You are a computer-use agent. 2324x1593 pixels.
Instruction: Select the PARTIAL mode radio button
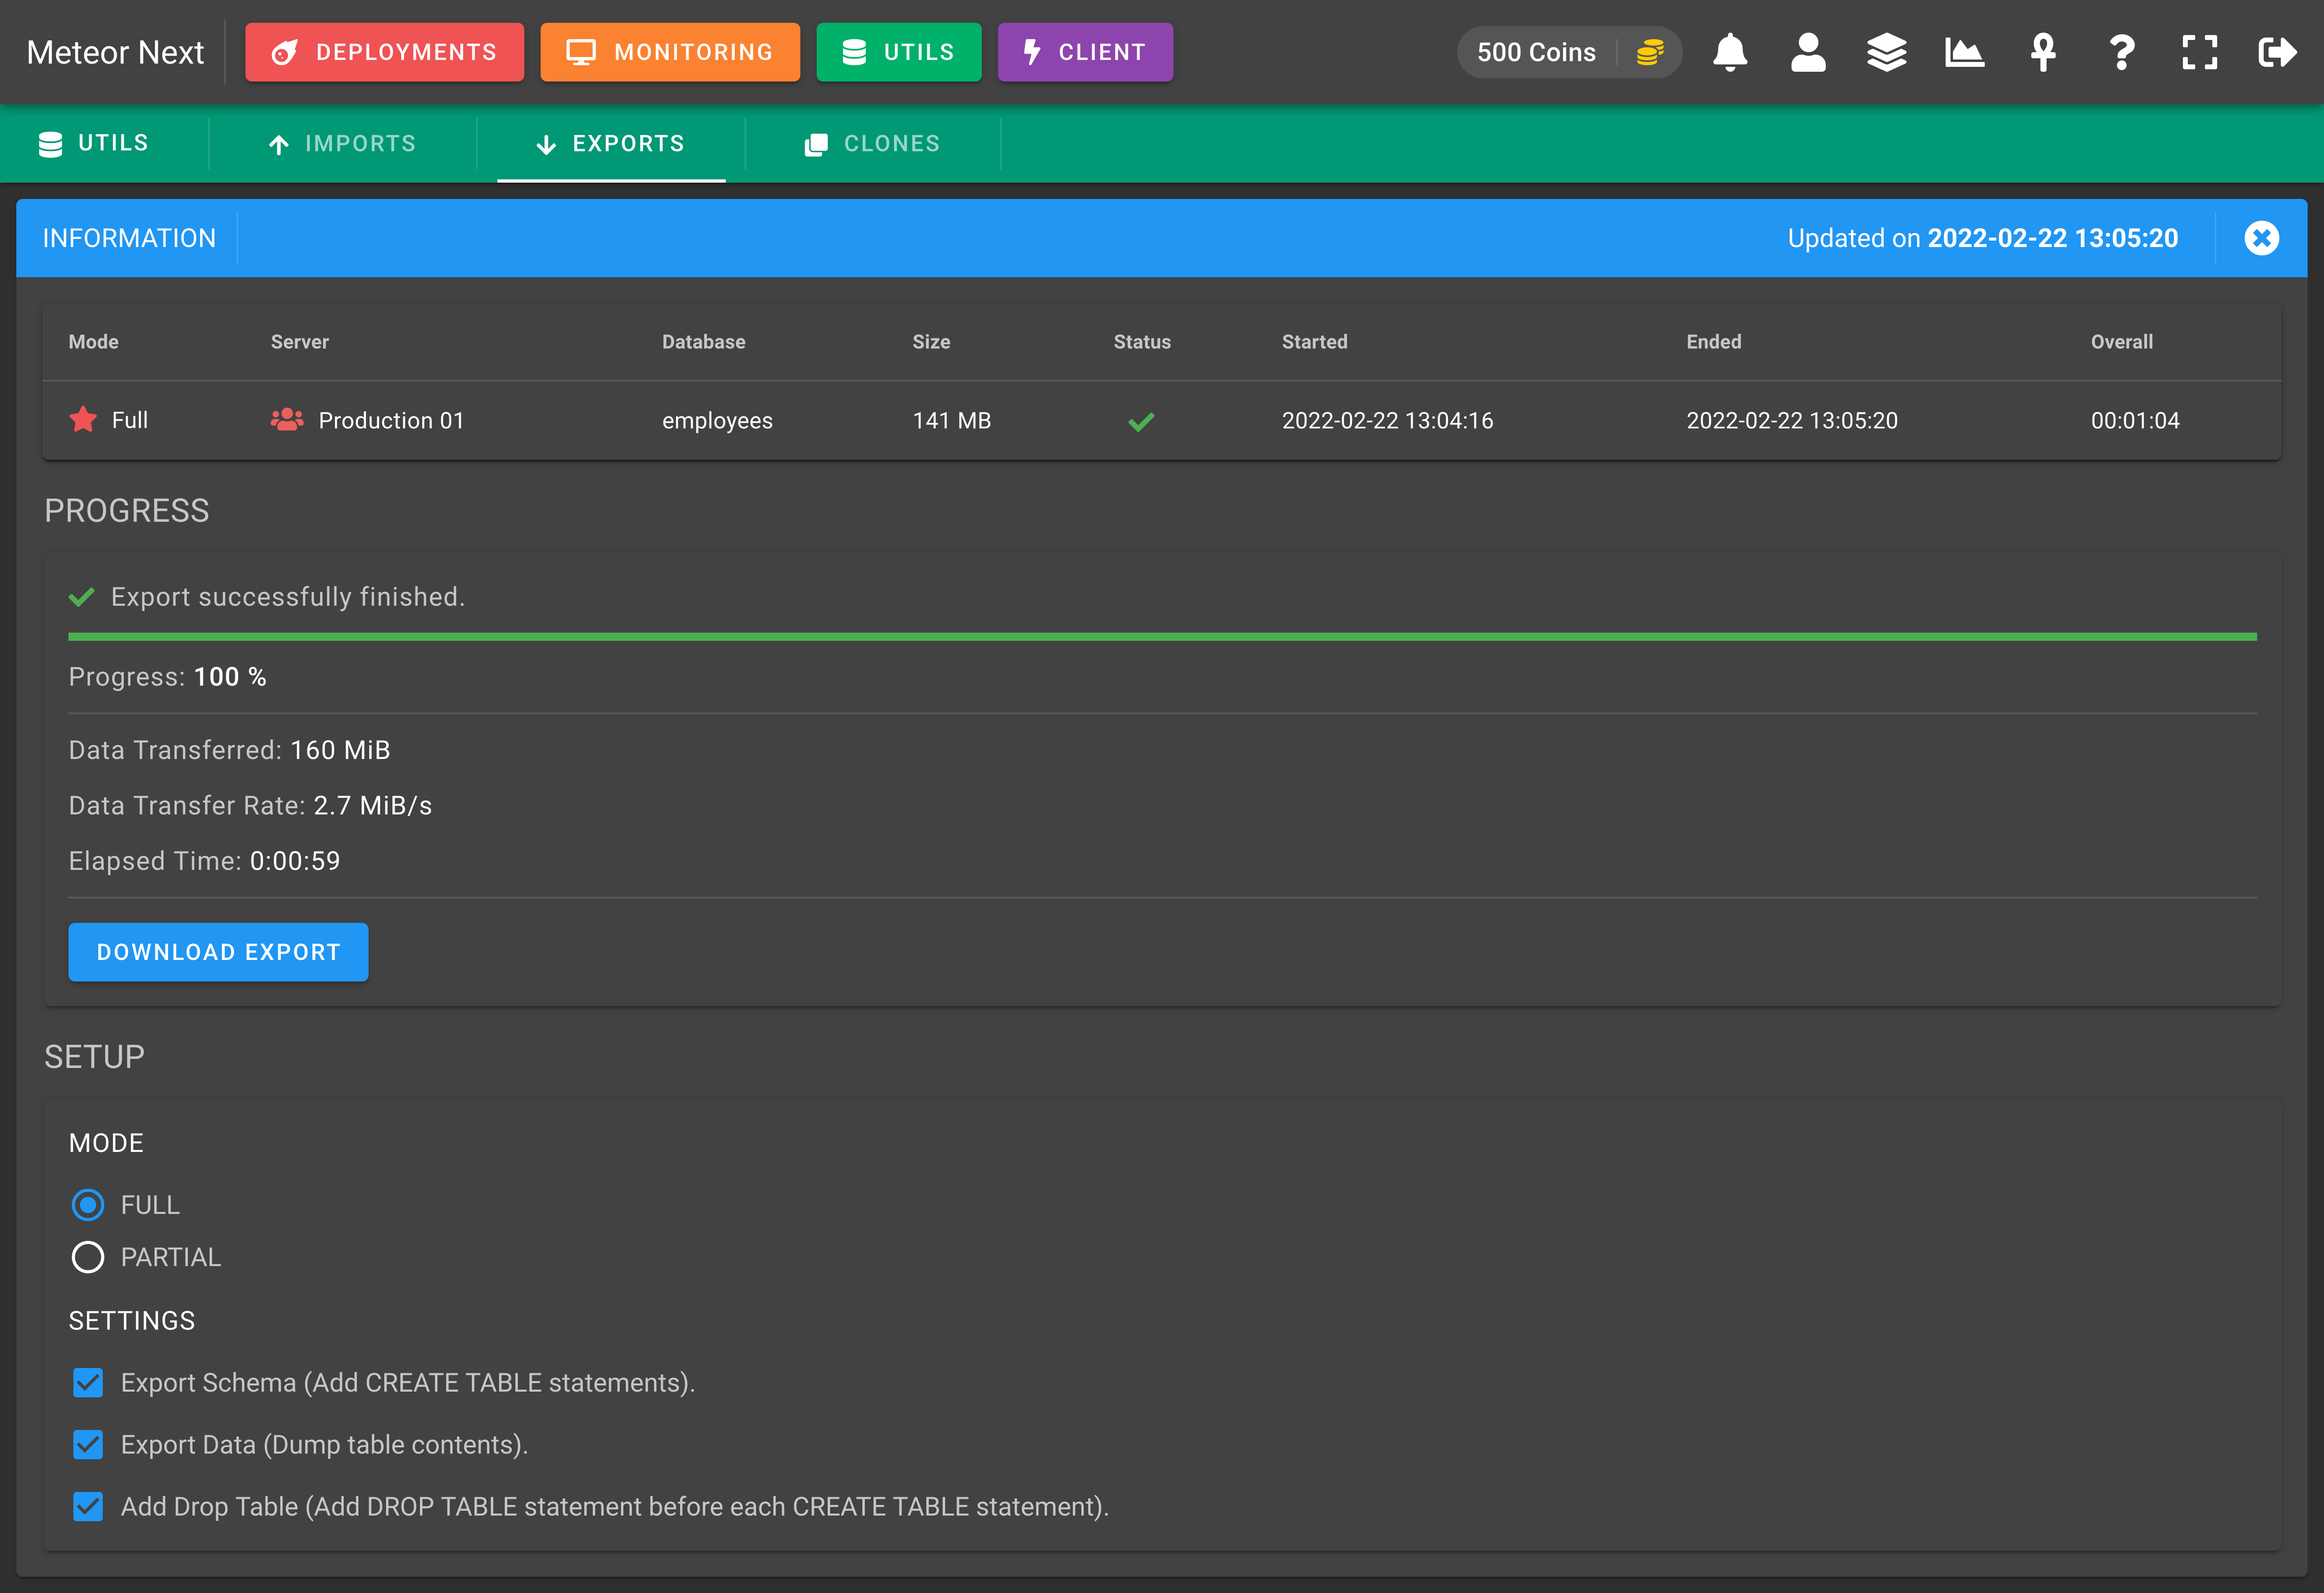click(x=88, y=1257)
